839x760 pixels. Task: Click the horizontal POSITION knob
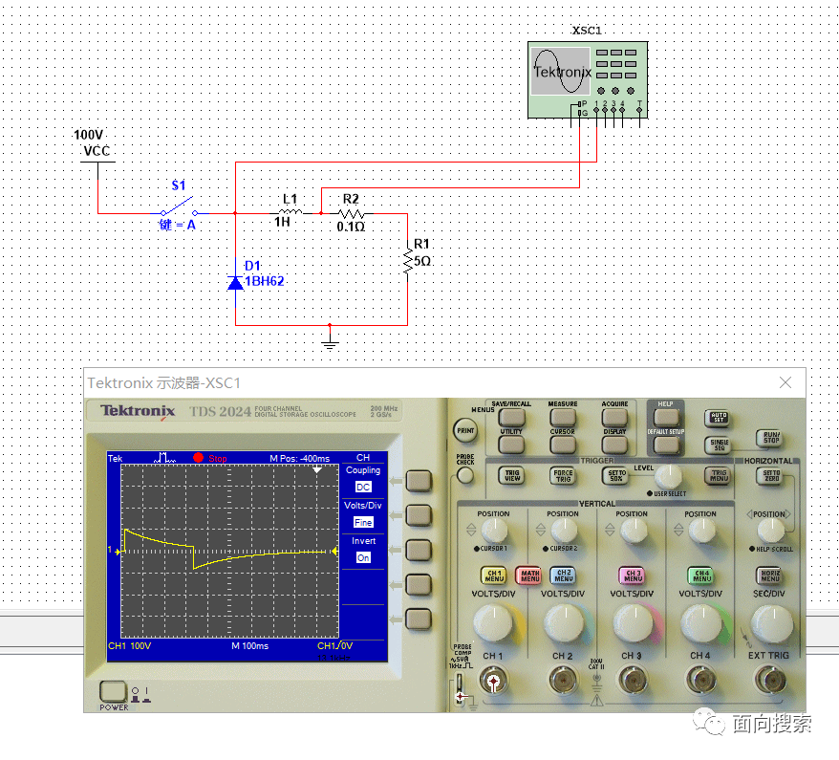[770, 530]
